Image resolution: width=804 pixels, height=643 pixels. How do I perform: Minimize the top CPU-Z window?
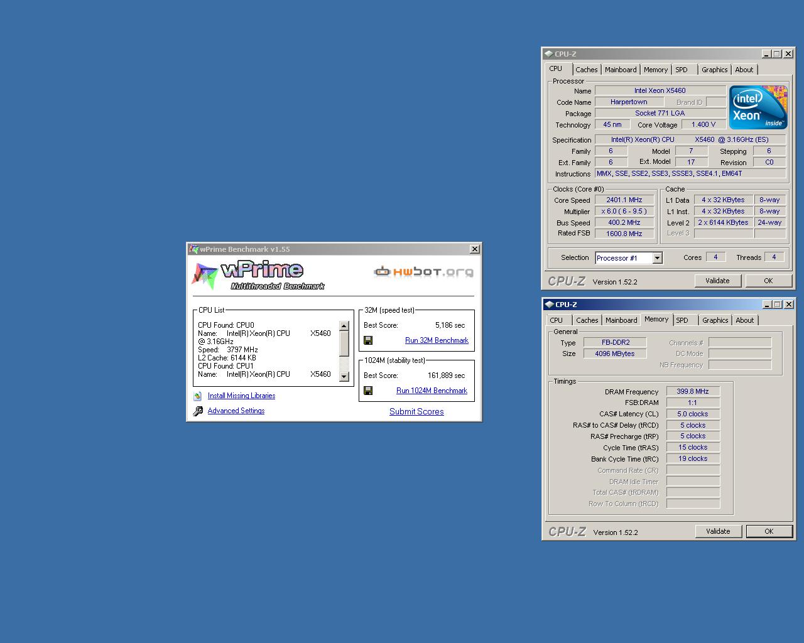point(766,54)
